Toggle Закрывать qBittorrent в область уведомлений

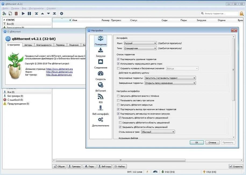120,127
